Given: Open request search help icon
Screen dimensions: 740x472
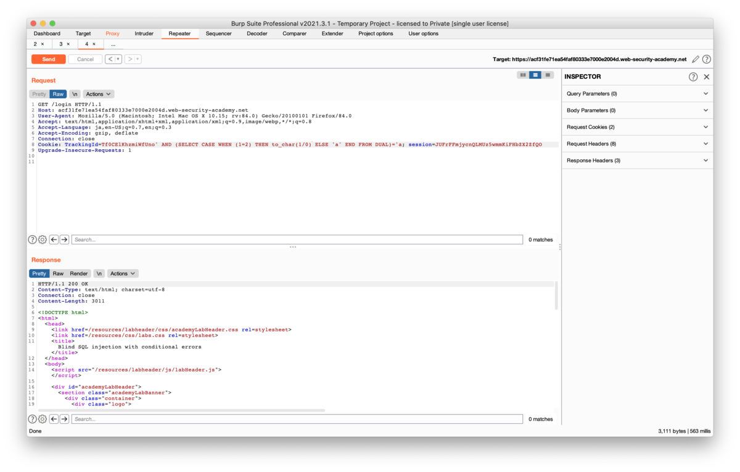Looking at the screenshot, I should (x=33, y=239).
